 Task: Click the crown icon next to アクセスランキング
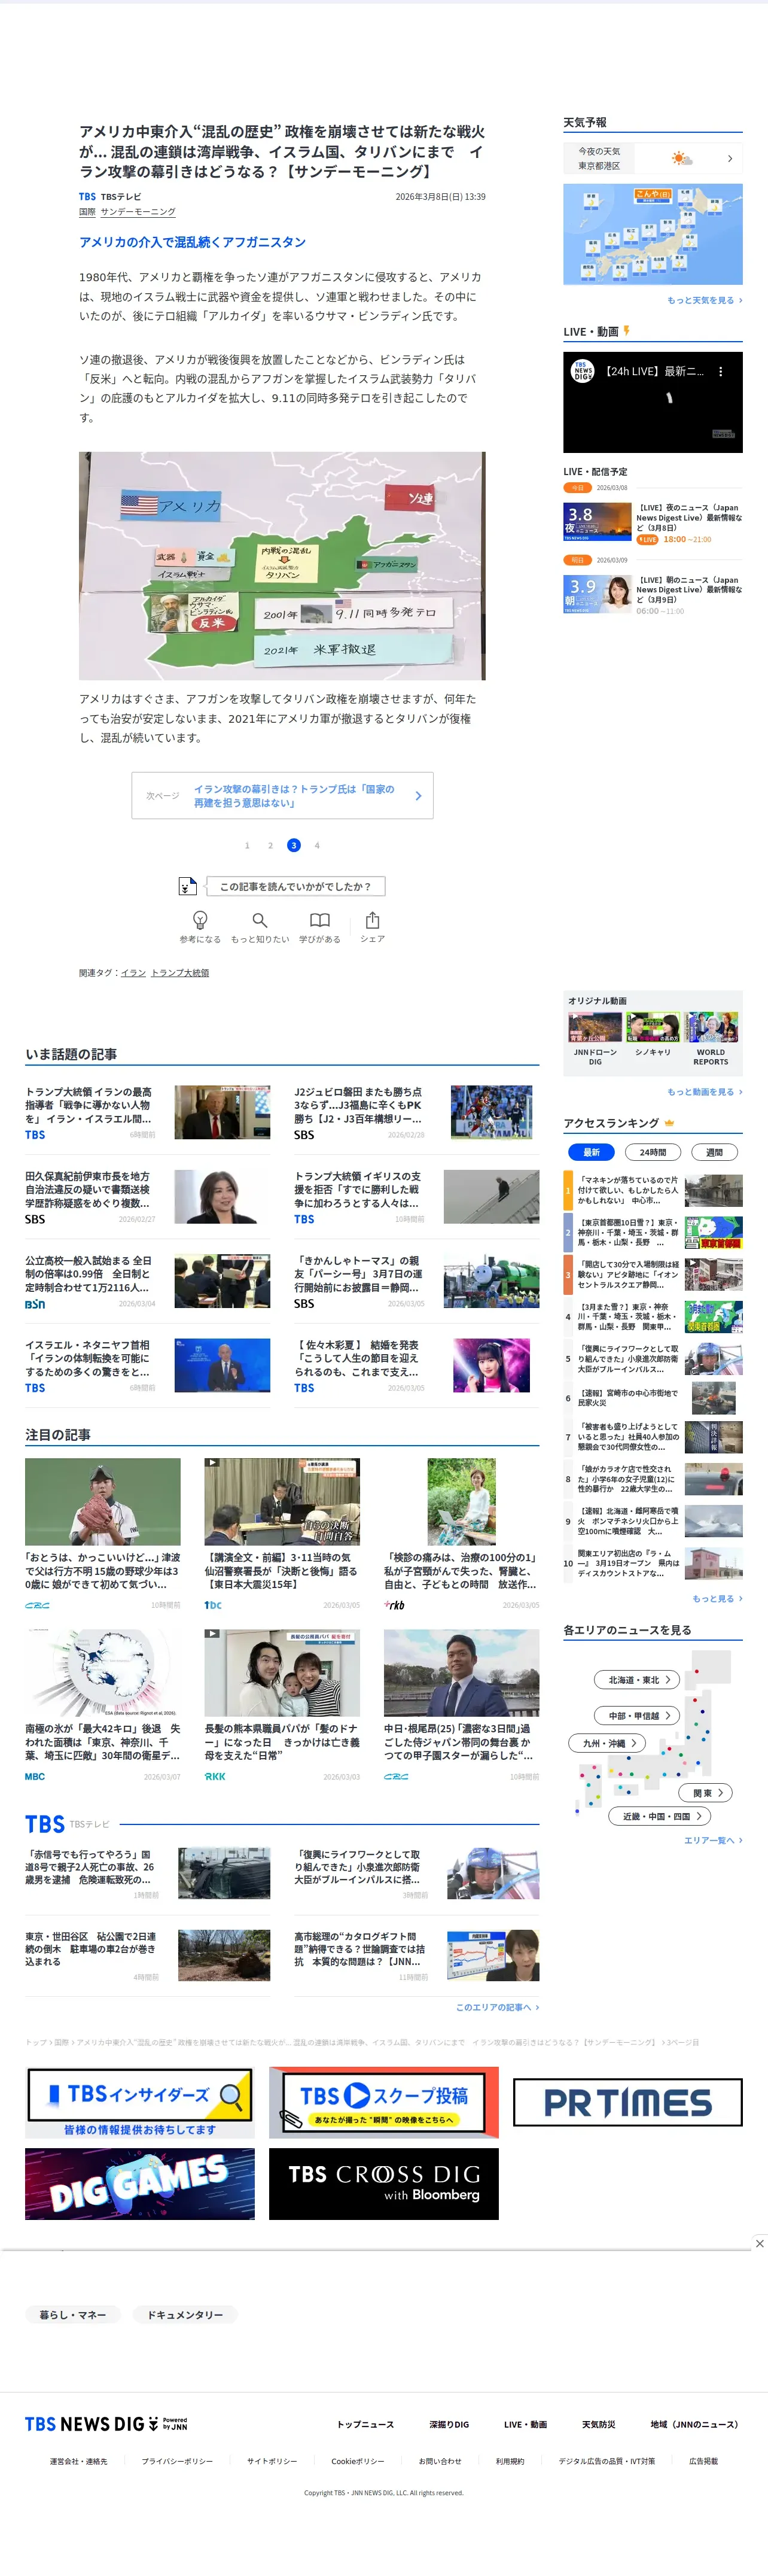[x=669, y=1123]
